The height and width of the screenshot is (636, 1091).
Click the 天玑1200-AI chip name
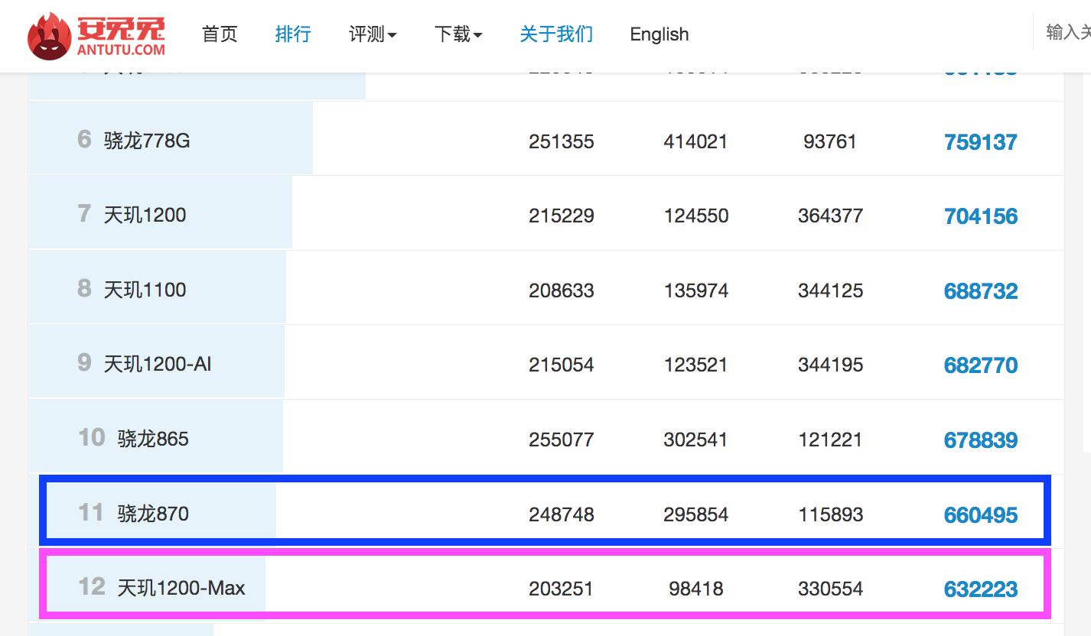click(158, 364)
